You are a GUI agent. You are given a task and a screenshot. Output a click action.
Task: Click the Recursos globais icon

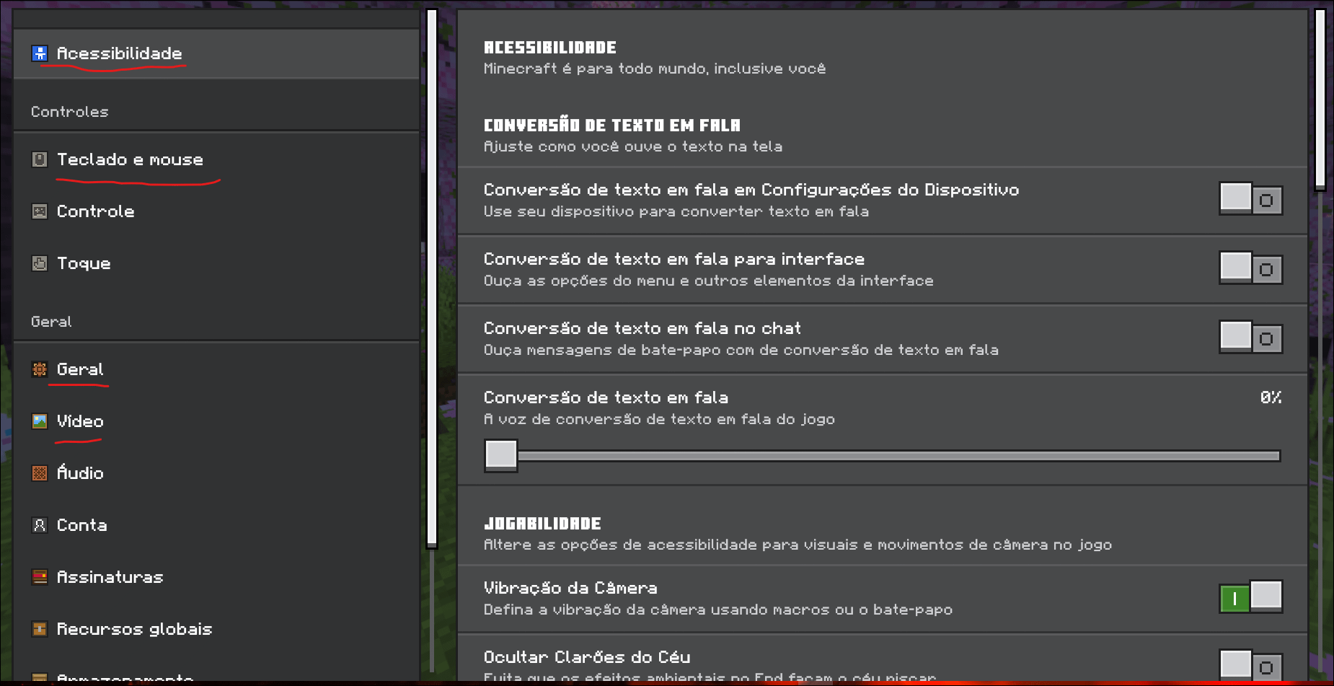(40, 629)
